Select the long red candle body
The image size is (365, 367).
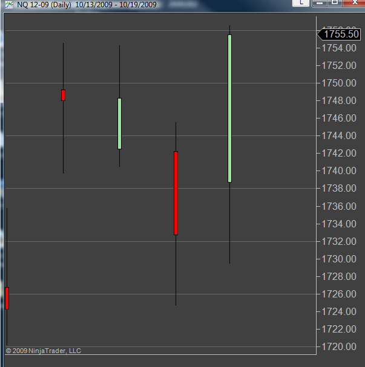click(x=176, y=193)
